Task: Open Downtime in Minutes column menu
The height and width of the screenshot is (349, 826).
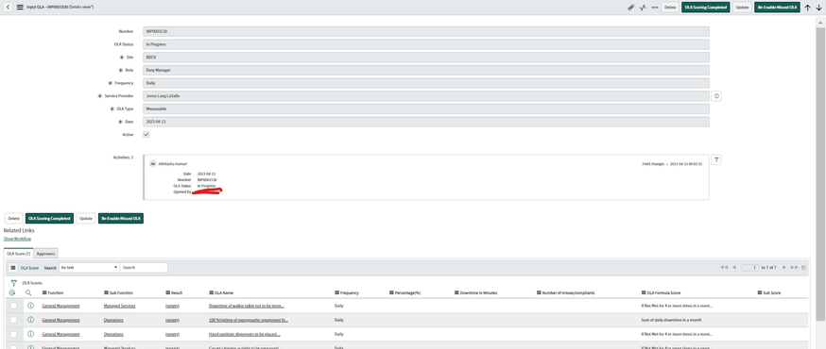Action: (456, 292)
